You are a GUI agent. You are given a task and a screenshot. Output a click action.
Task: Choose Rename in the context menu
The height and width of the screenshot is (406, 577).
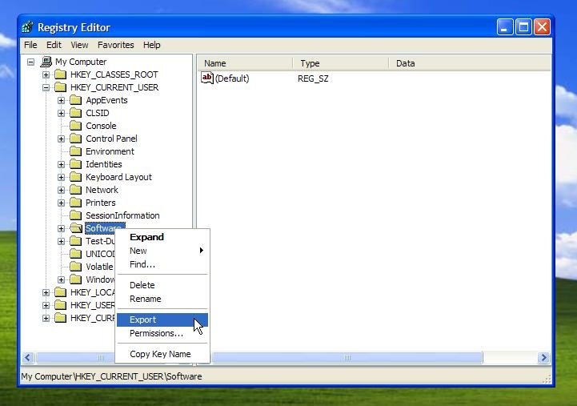[162, 299]
